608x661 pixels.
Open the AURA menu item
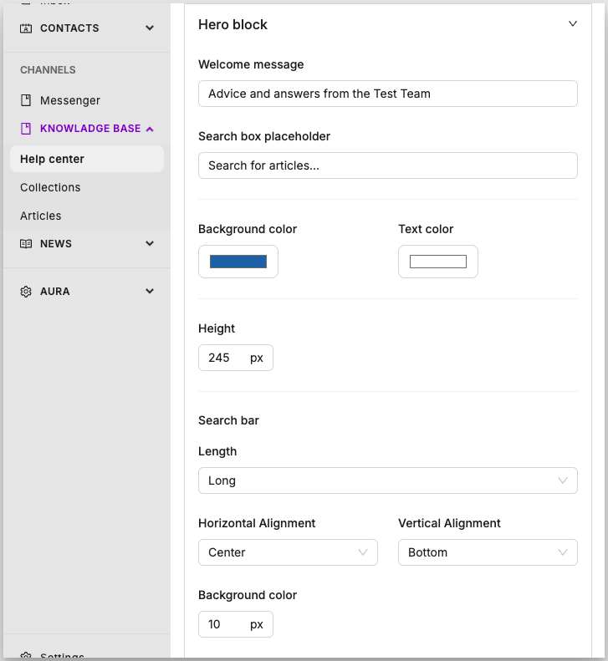click(x=55, y=292)
